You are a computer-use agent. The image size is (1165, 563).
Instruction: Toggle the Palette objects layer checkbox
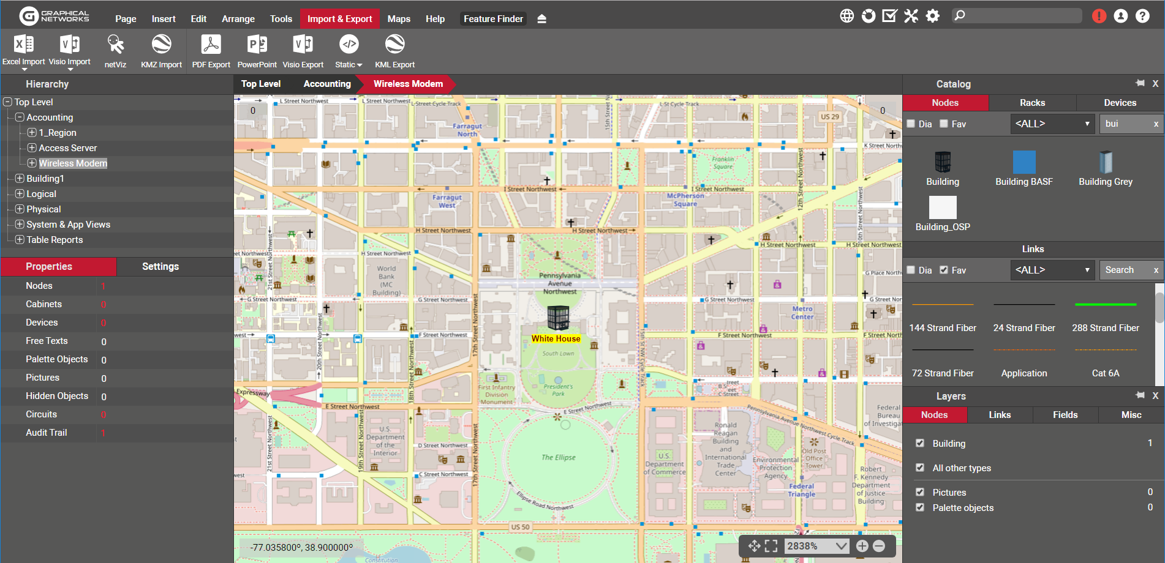click(x=920, y=507)
